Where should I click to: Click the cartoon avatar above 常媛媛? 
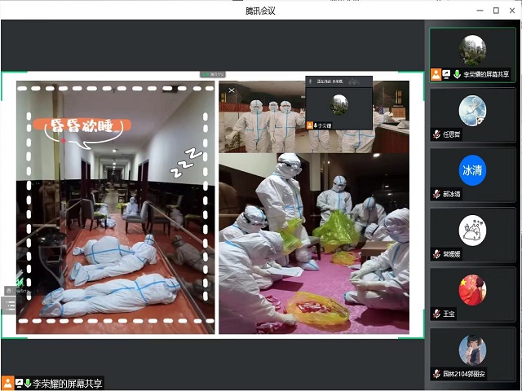click(472, 230)
